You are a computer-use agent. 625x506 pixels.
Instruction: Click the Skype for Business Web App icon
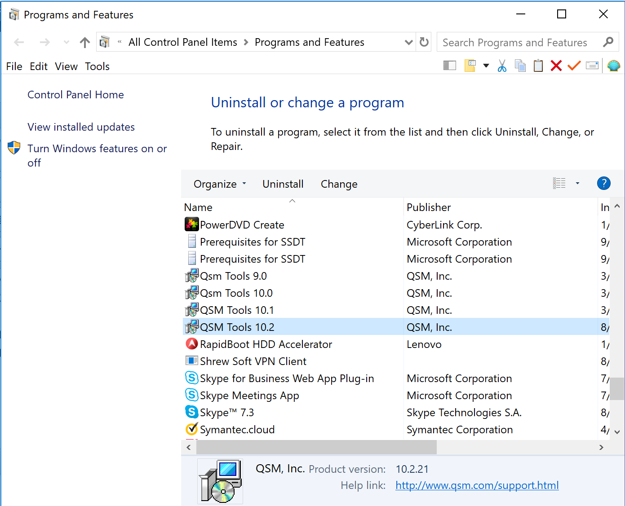pos(192,378)
